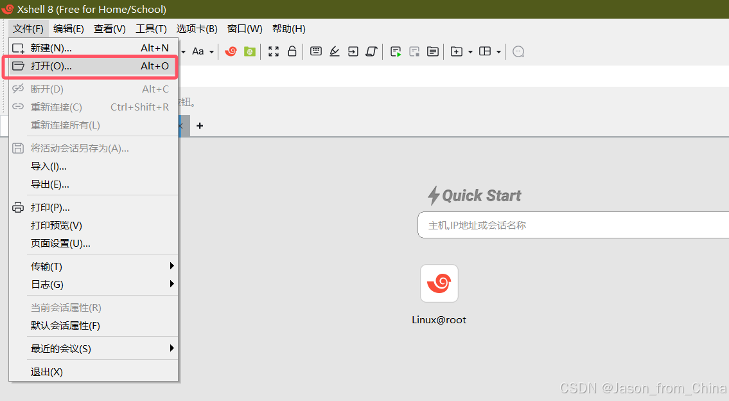Image resolution: width=729 pixels, height=401 pixels.
Task: Open the 文件(F) menu
Action: click(28, 29)
